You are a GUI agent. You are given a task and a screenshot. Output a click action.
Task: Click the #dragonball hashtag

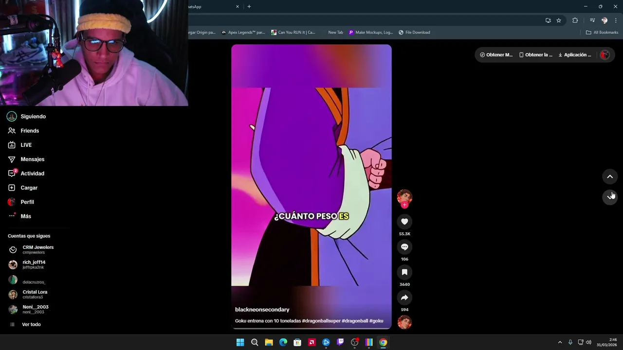(x=355, y=321)
